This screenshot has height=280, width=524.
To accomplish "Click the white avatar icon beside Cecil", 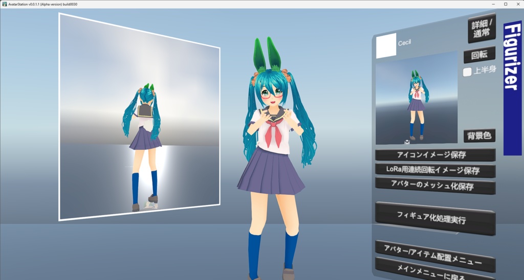I will pyautogui.click(x=386, y=45).
